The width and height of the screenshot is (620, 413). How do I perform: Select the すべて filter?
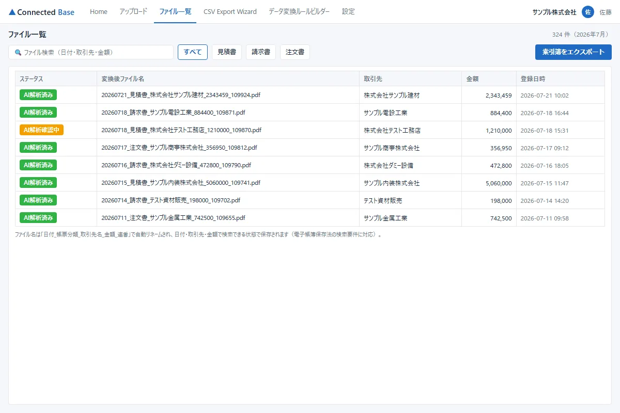193,52
